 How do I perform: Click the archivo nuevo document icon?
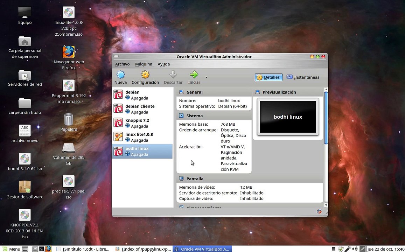point(25,131)
